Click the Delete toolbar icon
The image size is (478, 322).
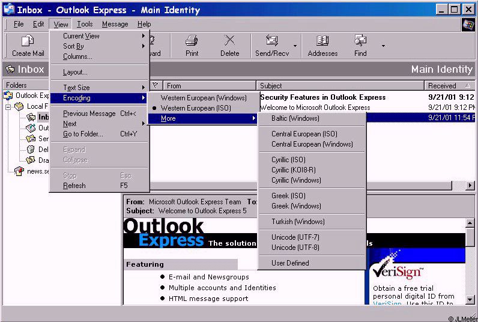[229, 41]
